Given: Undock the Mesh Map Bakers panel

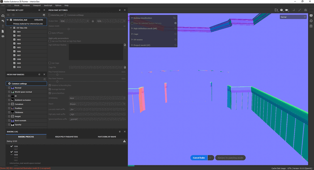Looking at the screenshot, I should [39, 74].
